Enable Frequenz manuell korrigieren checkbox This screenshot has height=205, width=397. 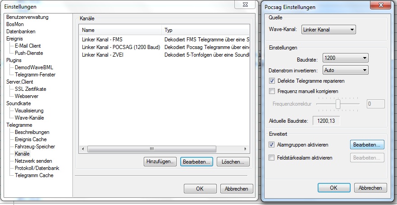272,91
